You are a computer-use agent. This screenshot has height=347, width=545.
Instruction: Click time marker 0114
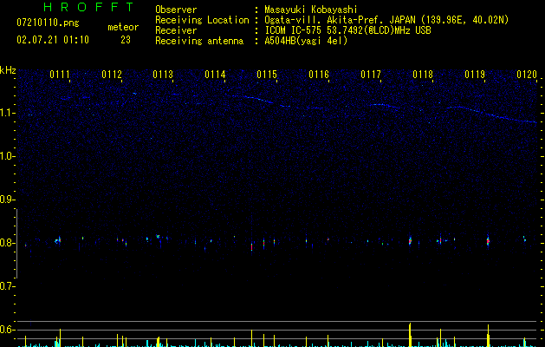click(x=215, y=75)
